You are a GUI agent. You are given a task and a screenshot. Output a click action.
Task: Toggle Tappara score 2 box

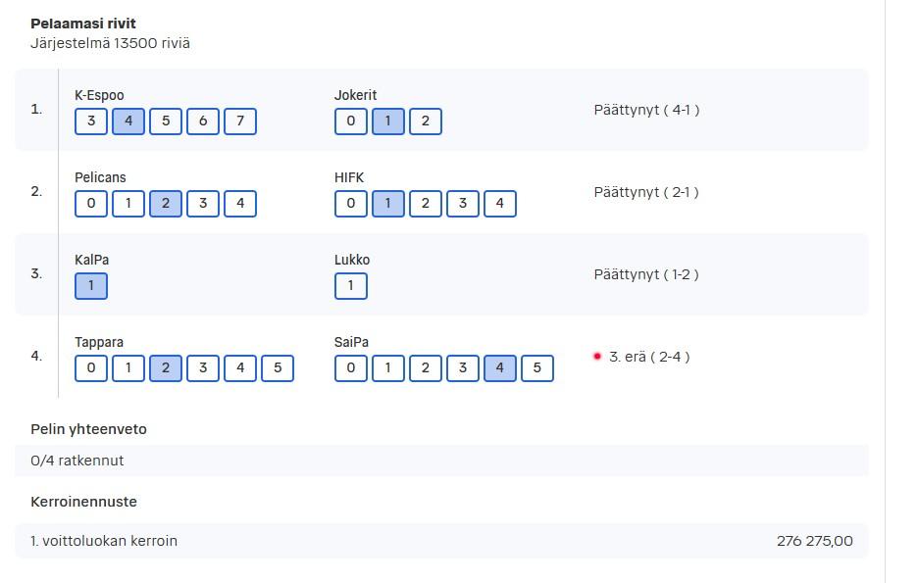pyautogui.click(x=166, y=368)
